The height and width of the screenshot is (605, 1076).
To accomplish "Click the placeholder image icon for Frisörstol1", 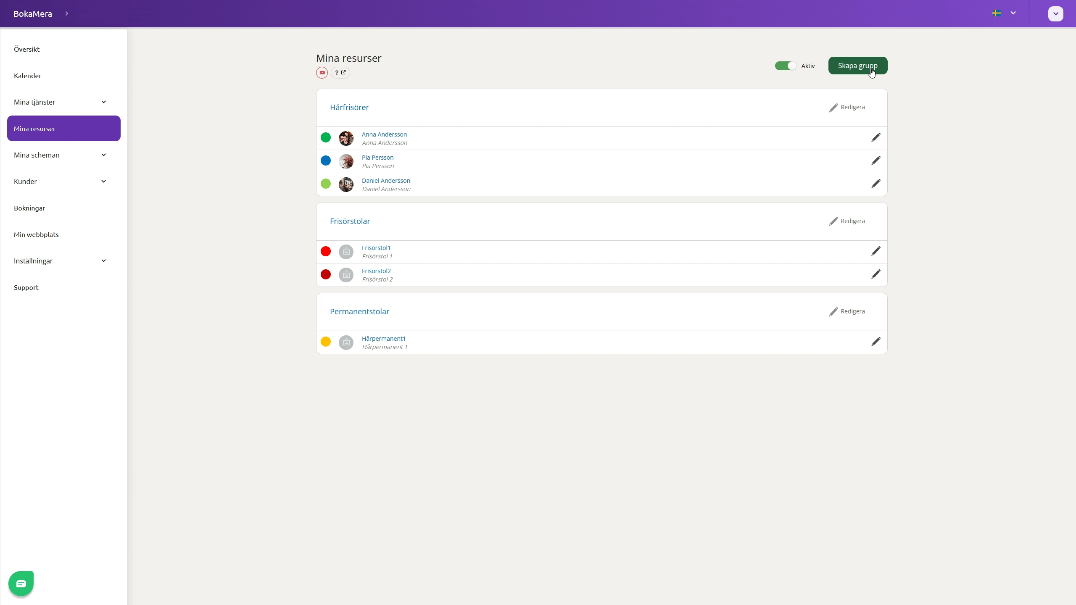I will pos(346,252).
